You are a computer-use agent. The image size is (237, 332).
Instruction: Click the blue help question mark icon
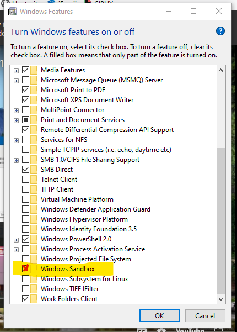pos(220,31)
